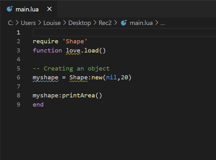The image size is (216, 160).
Task: Expand the breadcrumb ellipsis symbols item
Action: 163,24
